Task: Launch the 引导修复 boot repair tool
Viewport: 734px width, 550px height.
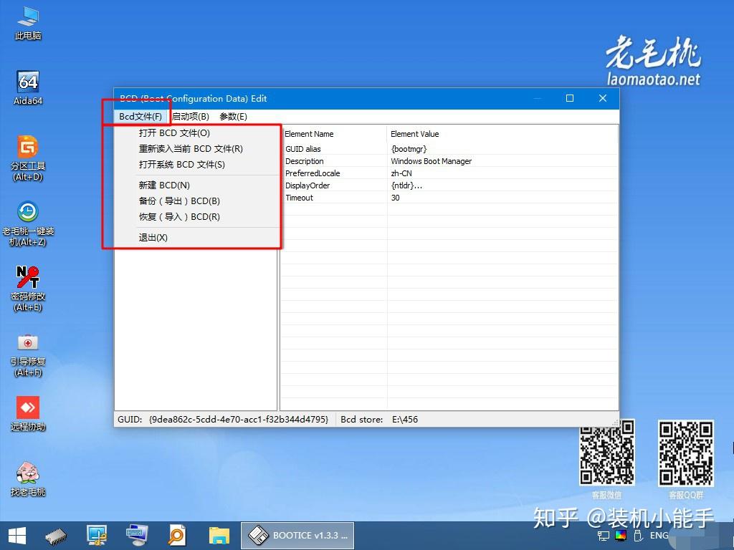Action: [x=27, y=345]
